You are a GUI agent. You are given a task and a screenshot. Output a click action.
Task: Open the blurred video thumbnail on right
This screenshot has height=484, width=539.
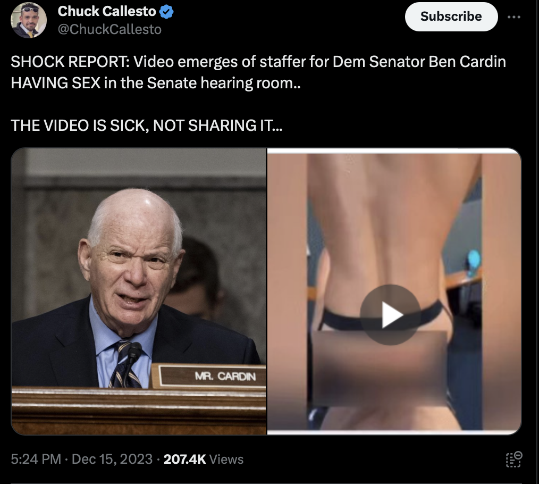(x=394, y=291)
